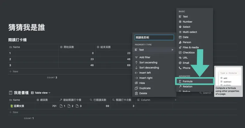Hide the column via Hide option

(154, 83)
